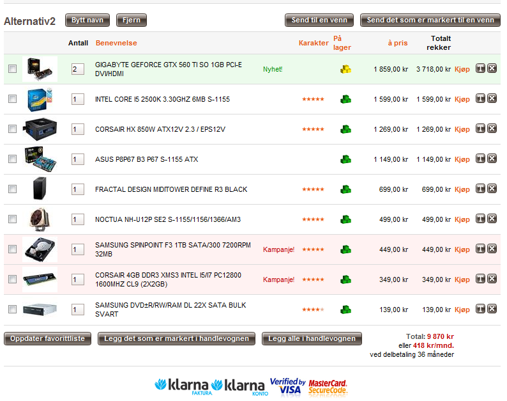This screenshot has height=401, width=507.
Task: Click the T icon in the Fractal Design row
Action: (480, 189)
